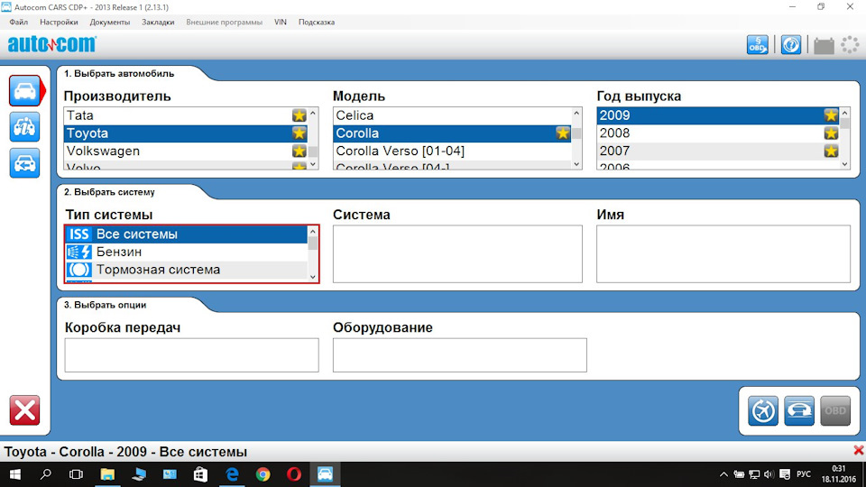Toggle favorite star for Toyota
Viewport: 866px width, 487px height.
point(299,133)
